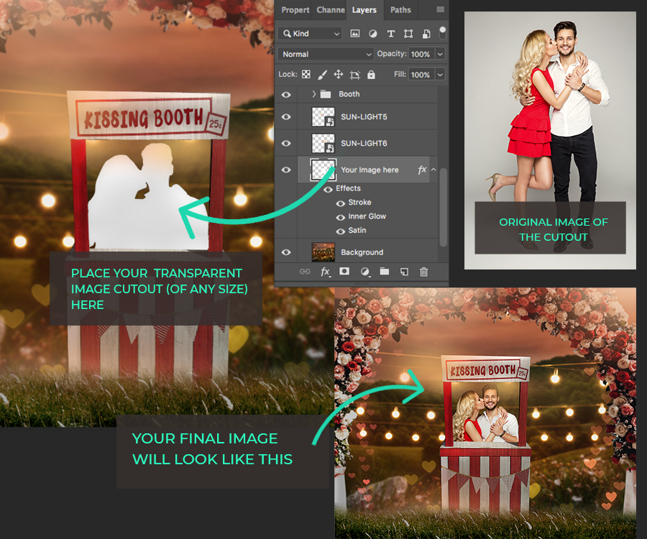Click the Lock transparent pixels icon
The height and width of the screenshot is (539, 647).
click(x=306, y=75)
